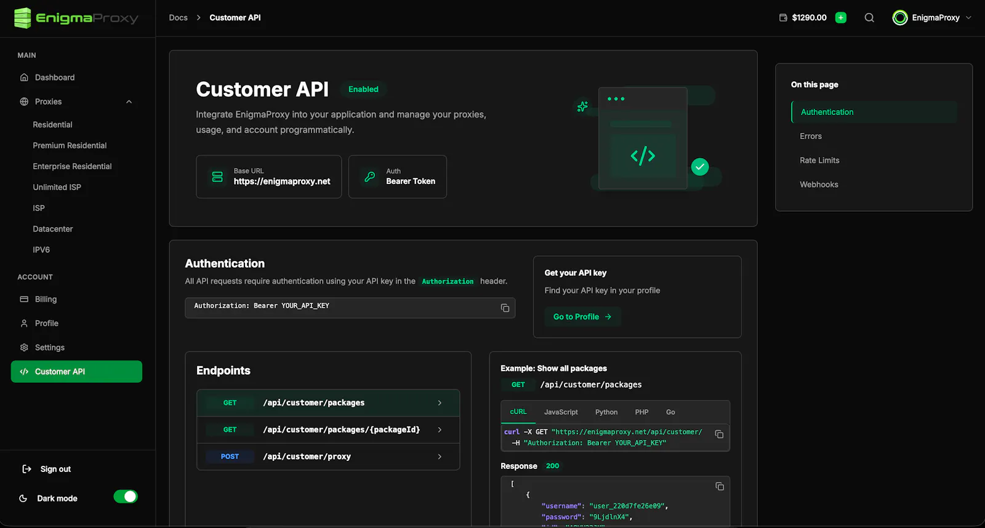Copy the Authorization header snippet
The image size is (985, 528).
(x=505, y=308)
